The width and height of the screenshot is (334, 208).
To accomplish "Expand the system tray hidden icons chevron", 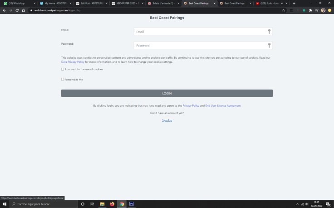I will pos(298,204).
